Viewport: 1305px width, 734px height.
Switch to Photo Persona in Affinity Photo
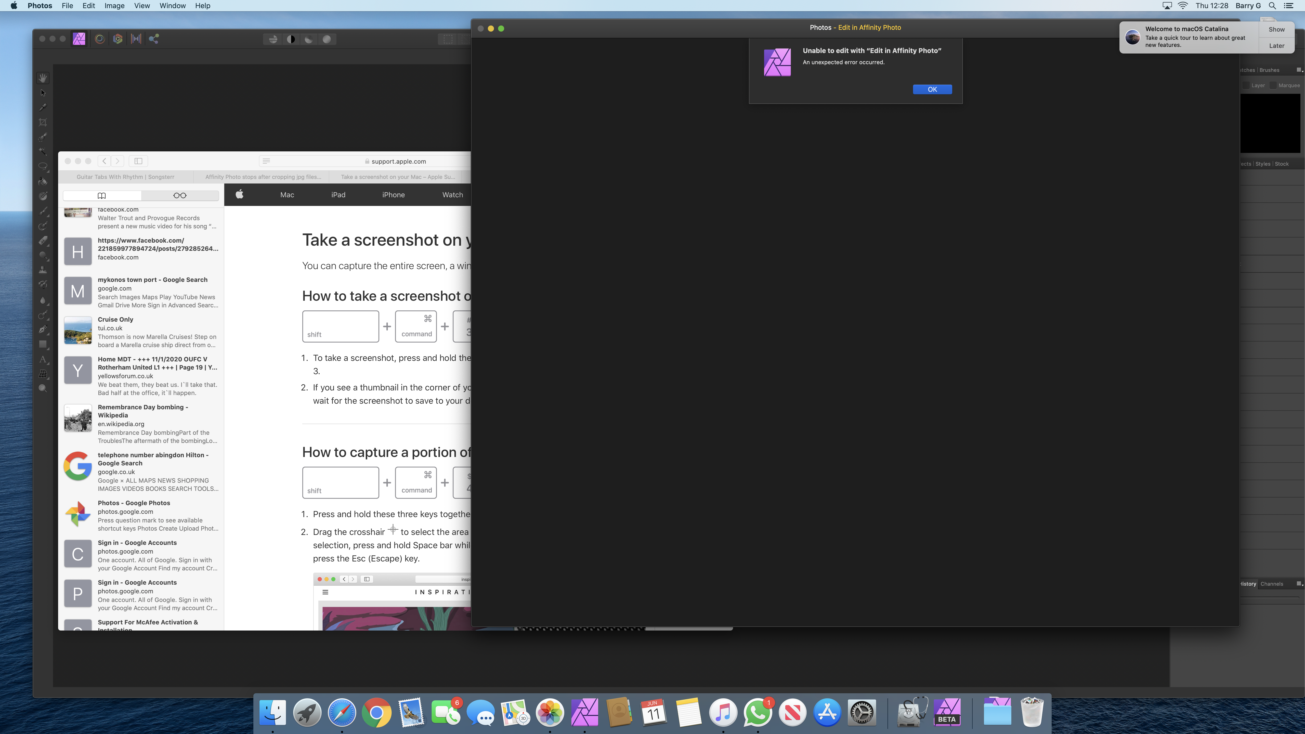[79, 39]
